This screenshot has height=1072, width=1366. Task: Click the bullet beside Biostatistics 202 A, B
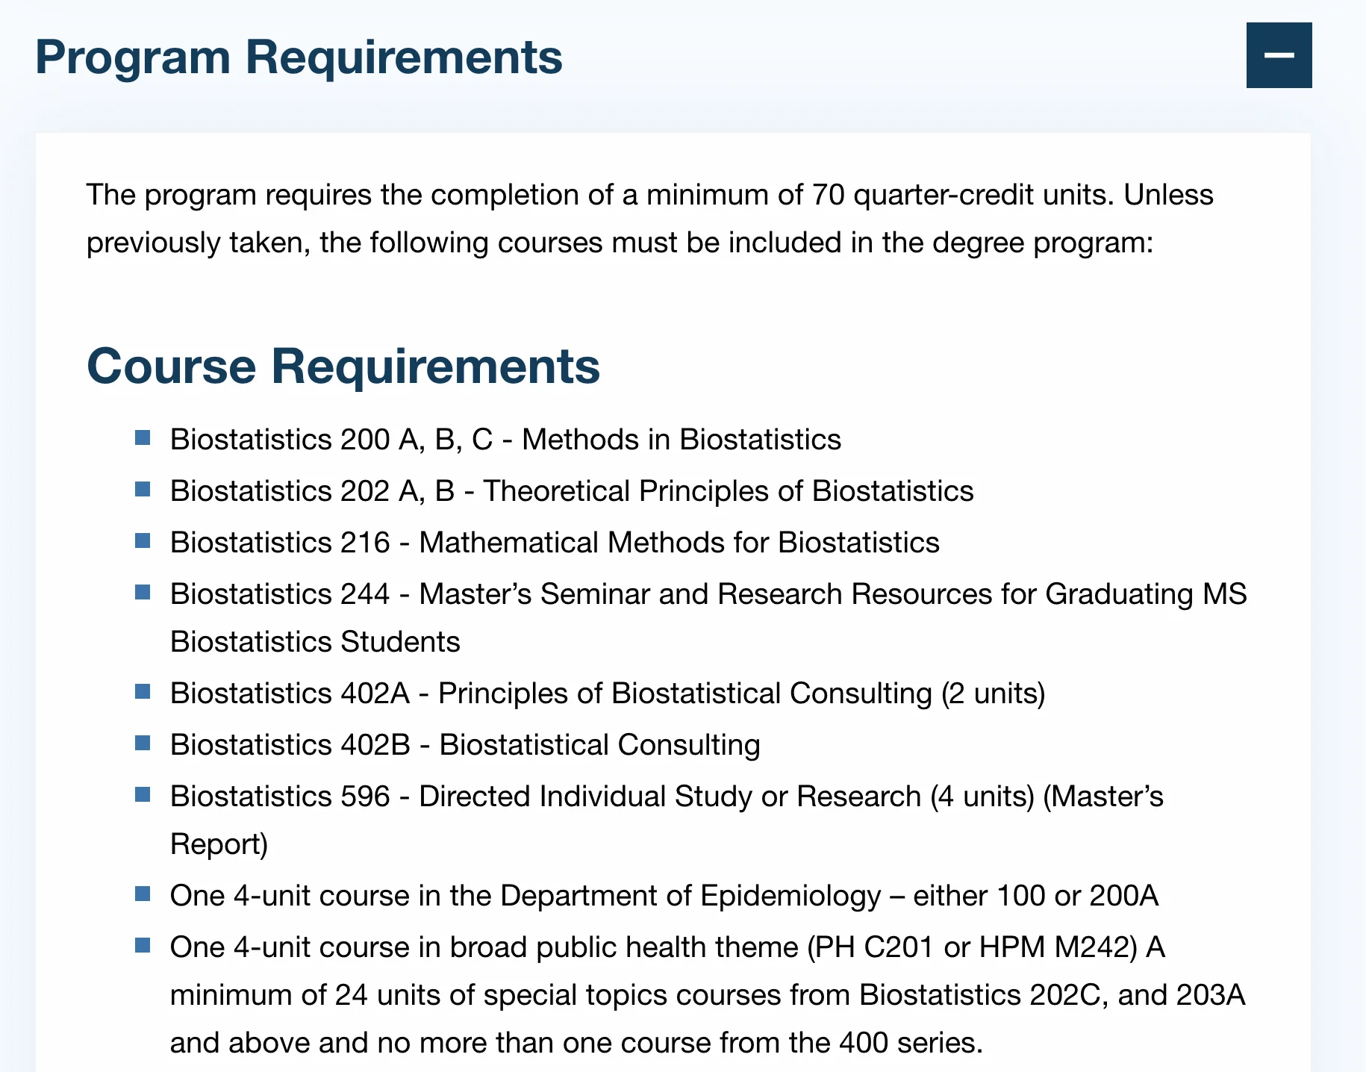143,489
